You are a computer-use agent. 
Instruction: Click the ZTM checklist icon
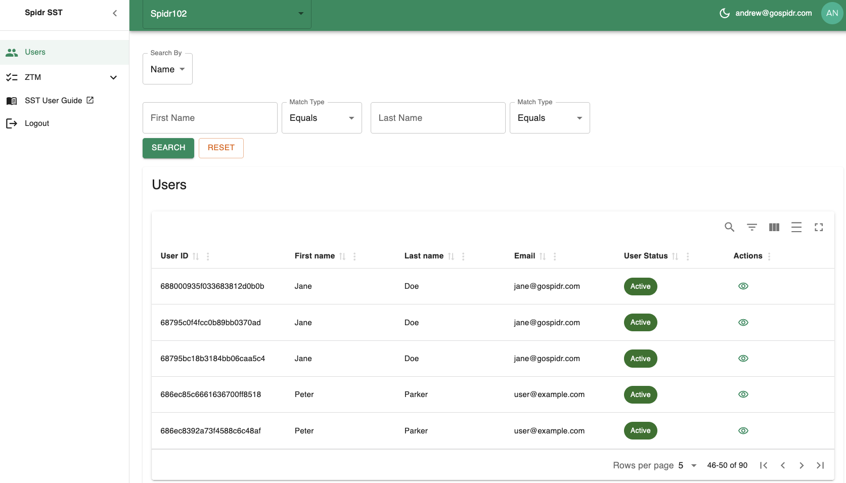click(12, 77)
